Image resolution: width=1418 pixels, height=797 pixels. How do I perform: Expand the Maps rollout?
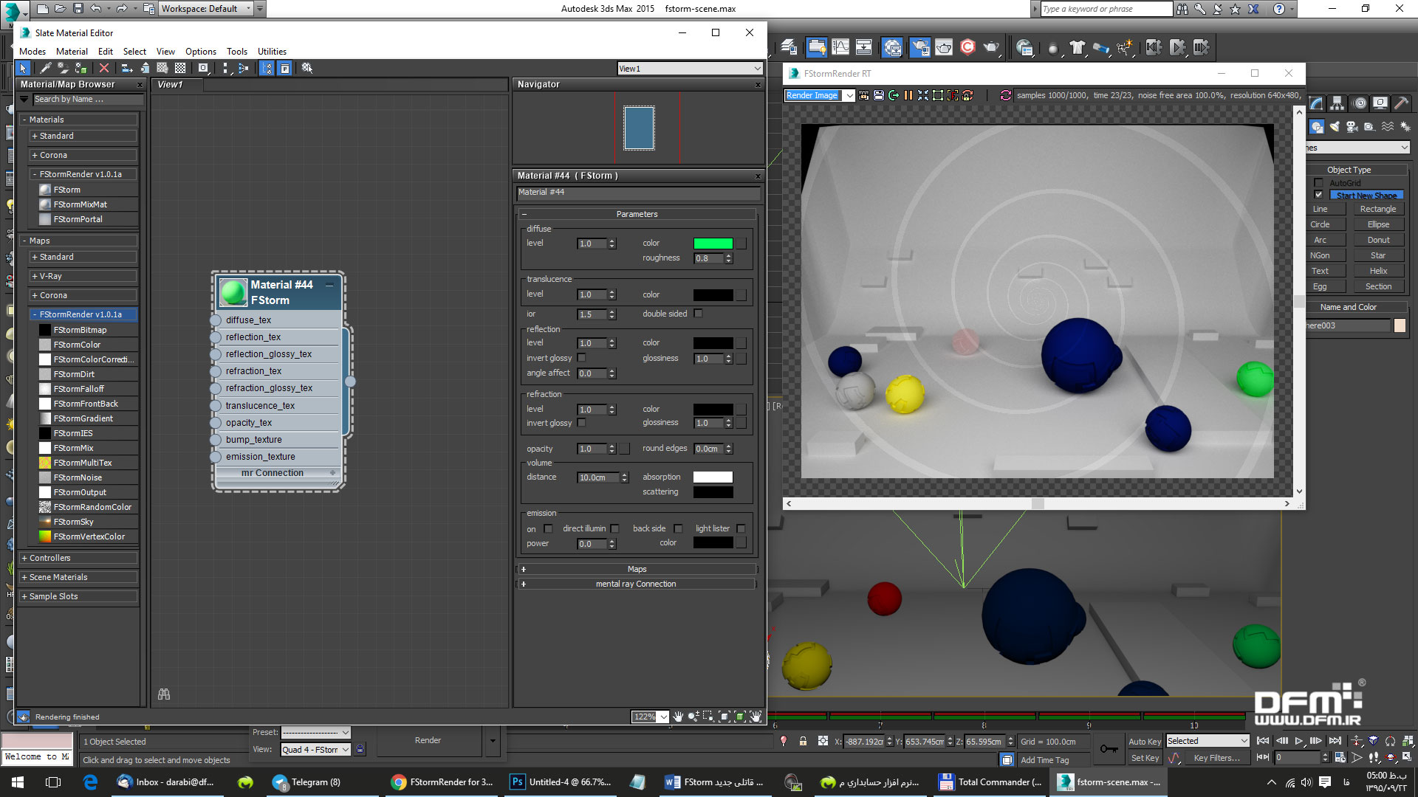(637, 569)
